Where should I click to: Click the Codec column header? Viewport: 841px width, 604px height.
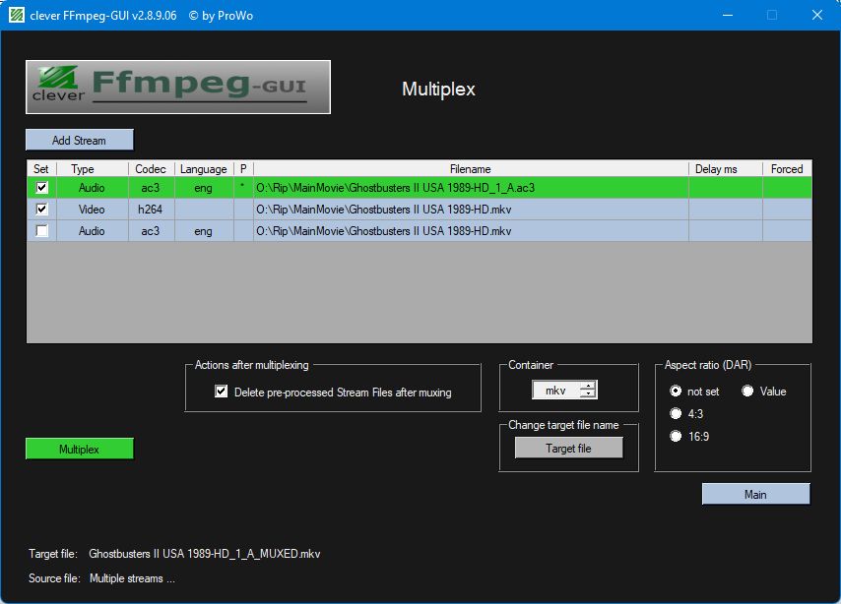coord(151,169)
